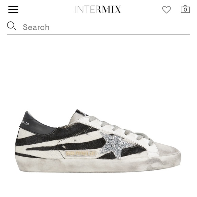
Task: Click the MIX portion of the logo
Action: pyautogui.click(x=111, y=9)
